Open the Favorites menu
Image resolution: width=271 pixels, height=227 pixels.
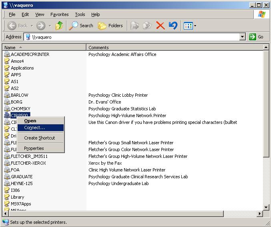59,14
